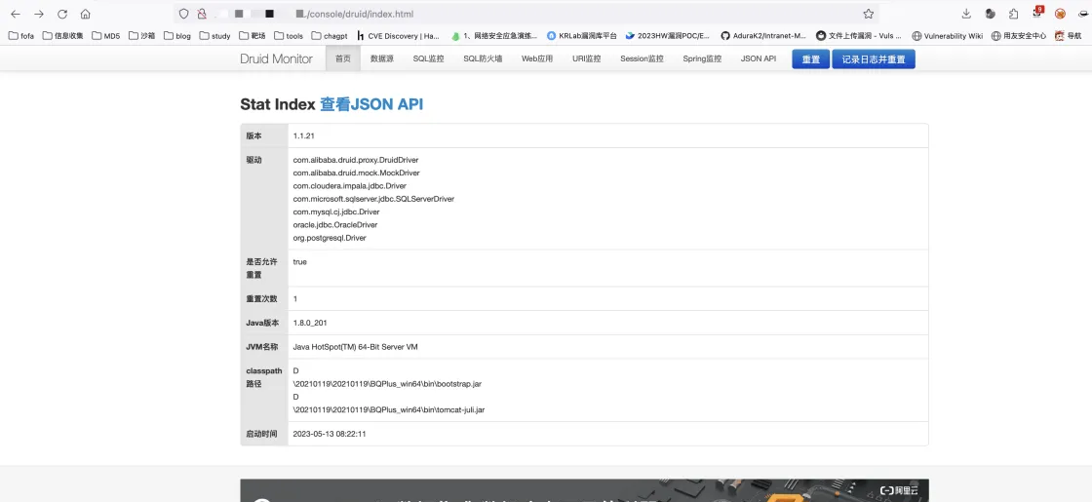Click the extension icon with red badge
Screen dimensions: 1092x502
click(1037, 14)
